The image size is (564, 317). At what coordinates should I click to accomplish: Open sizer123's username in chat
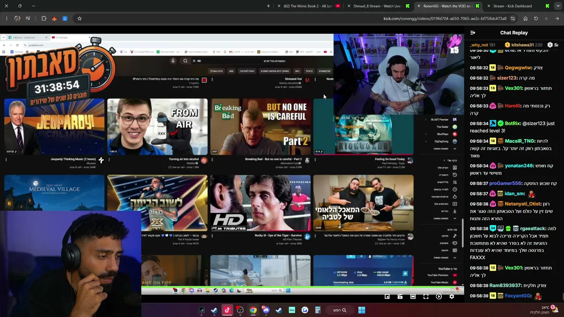click(507, 78)
